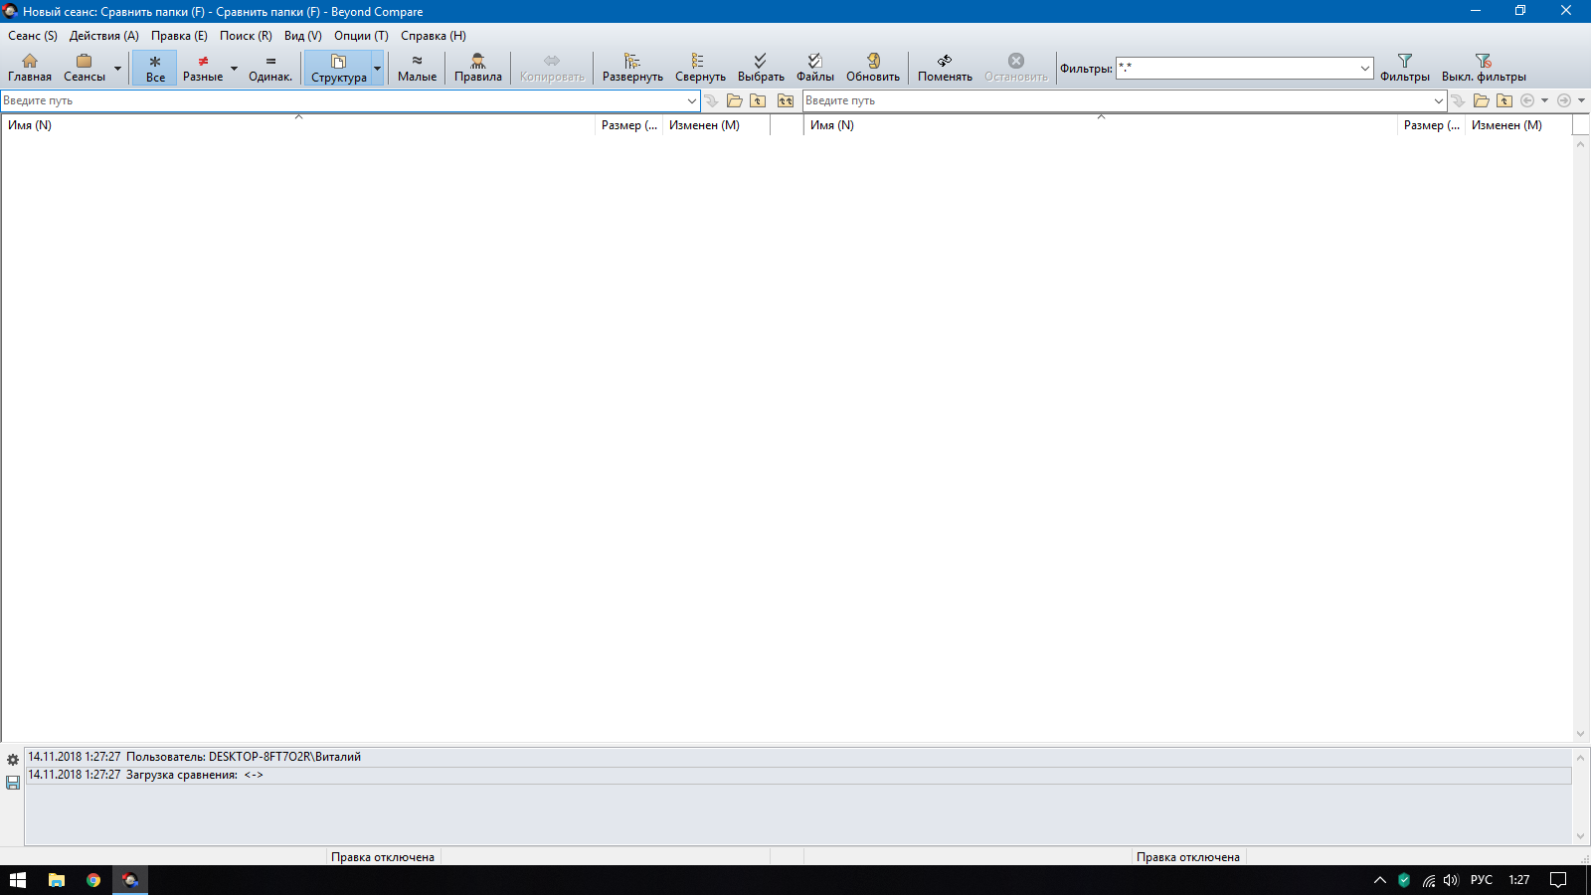Open the Действия (A) menu

coord(103,36)
